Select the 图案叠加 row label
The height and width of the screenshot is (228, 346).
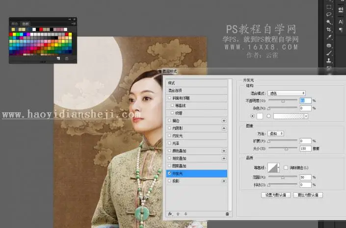pos(179,166)
